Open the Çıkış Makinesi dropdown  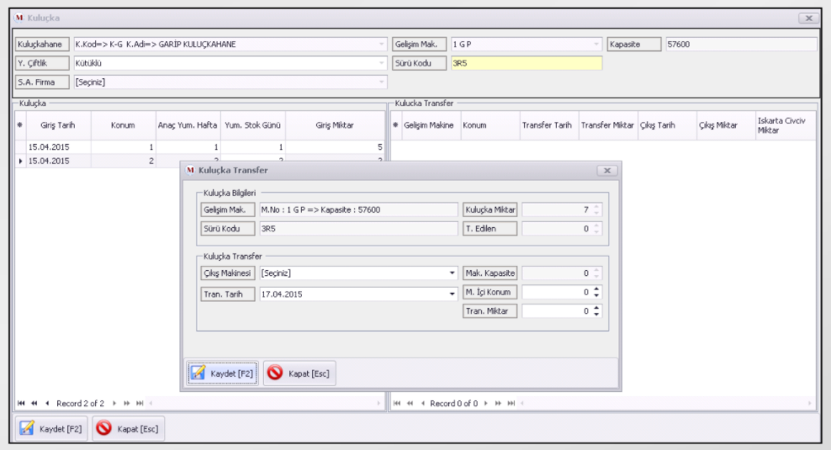click(452, 273)
